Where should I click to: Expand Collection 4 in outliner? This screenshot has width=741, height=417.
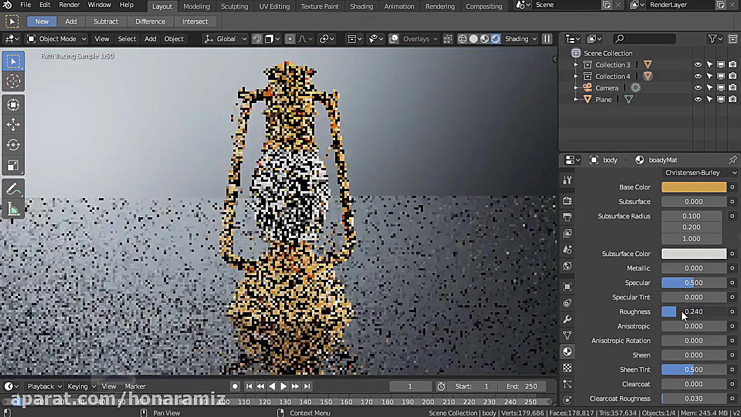(575, 76)
